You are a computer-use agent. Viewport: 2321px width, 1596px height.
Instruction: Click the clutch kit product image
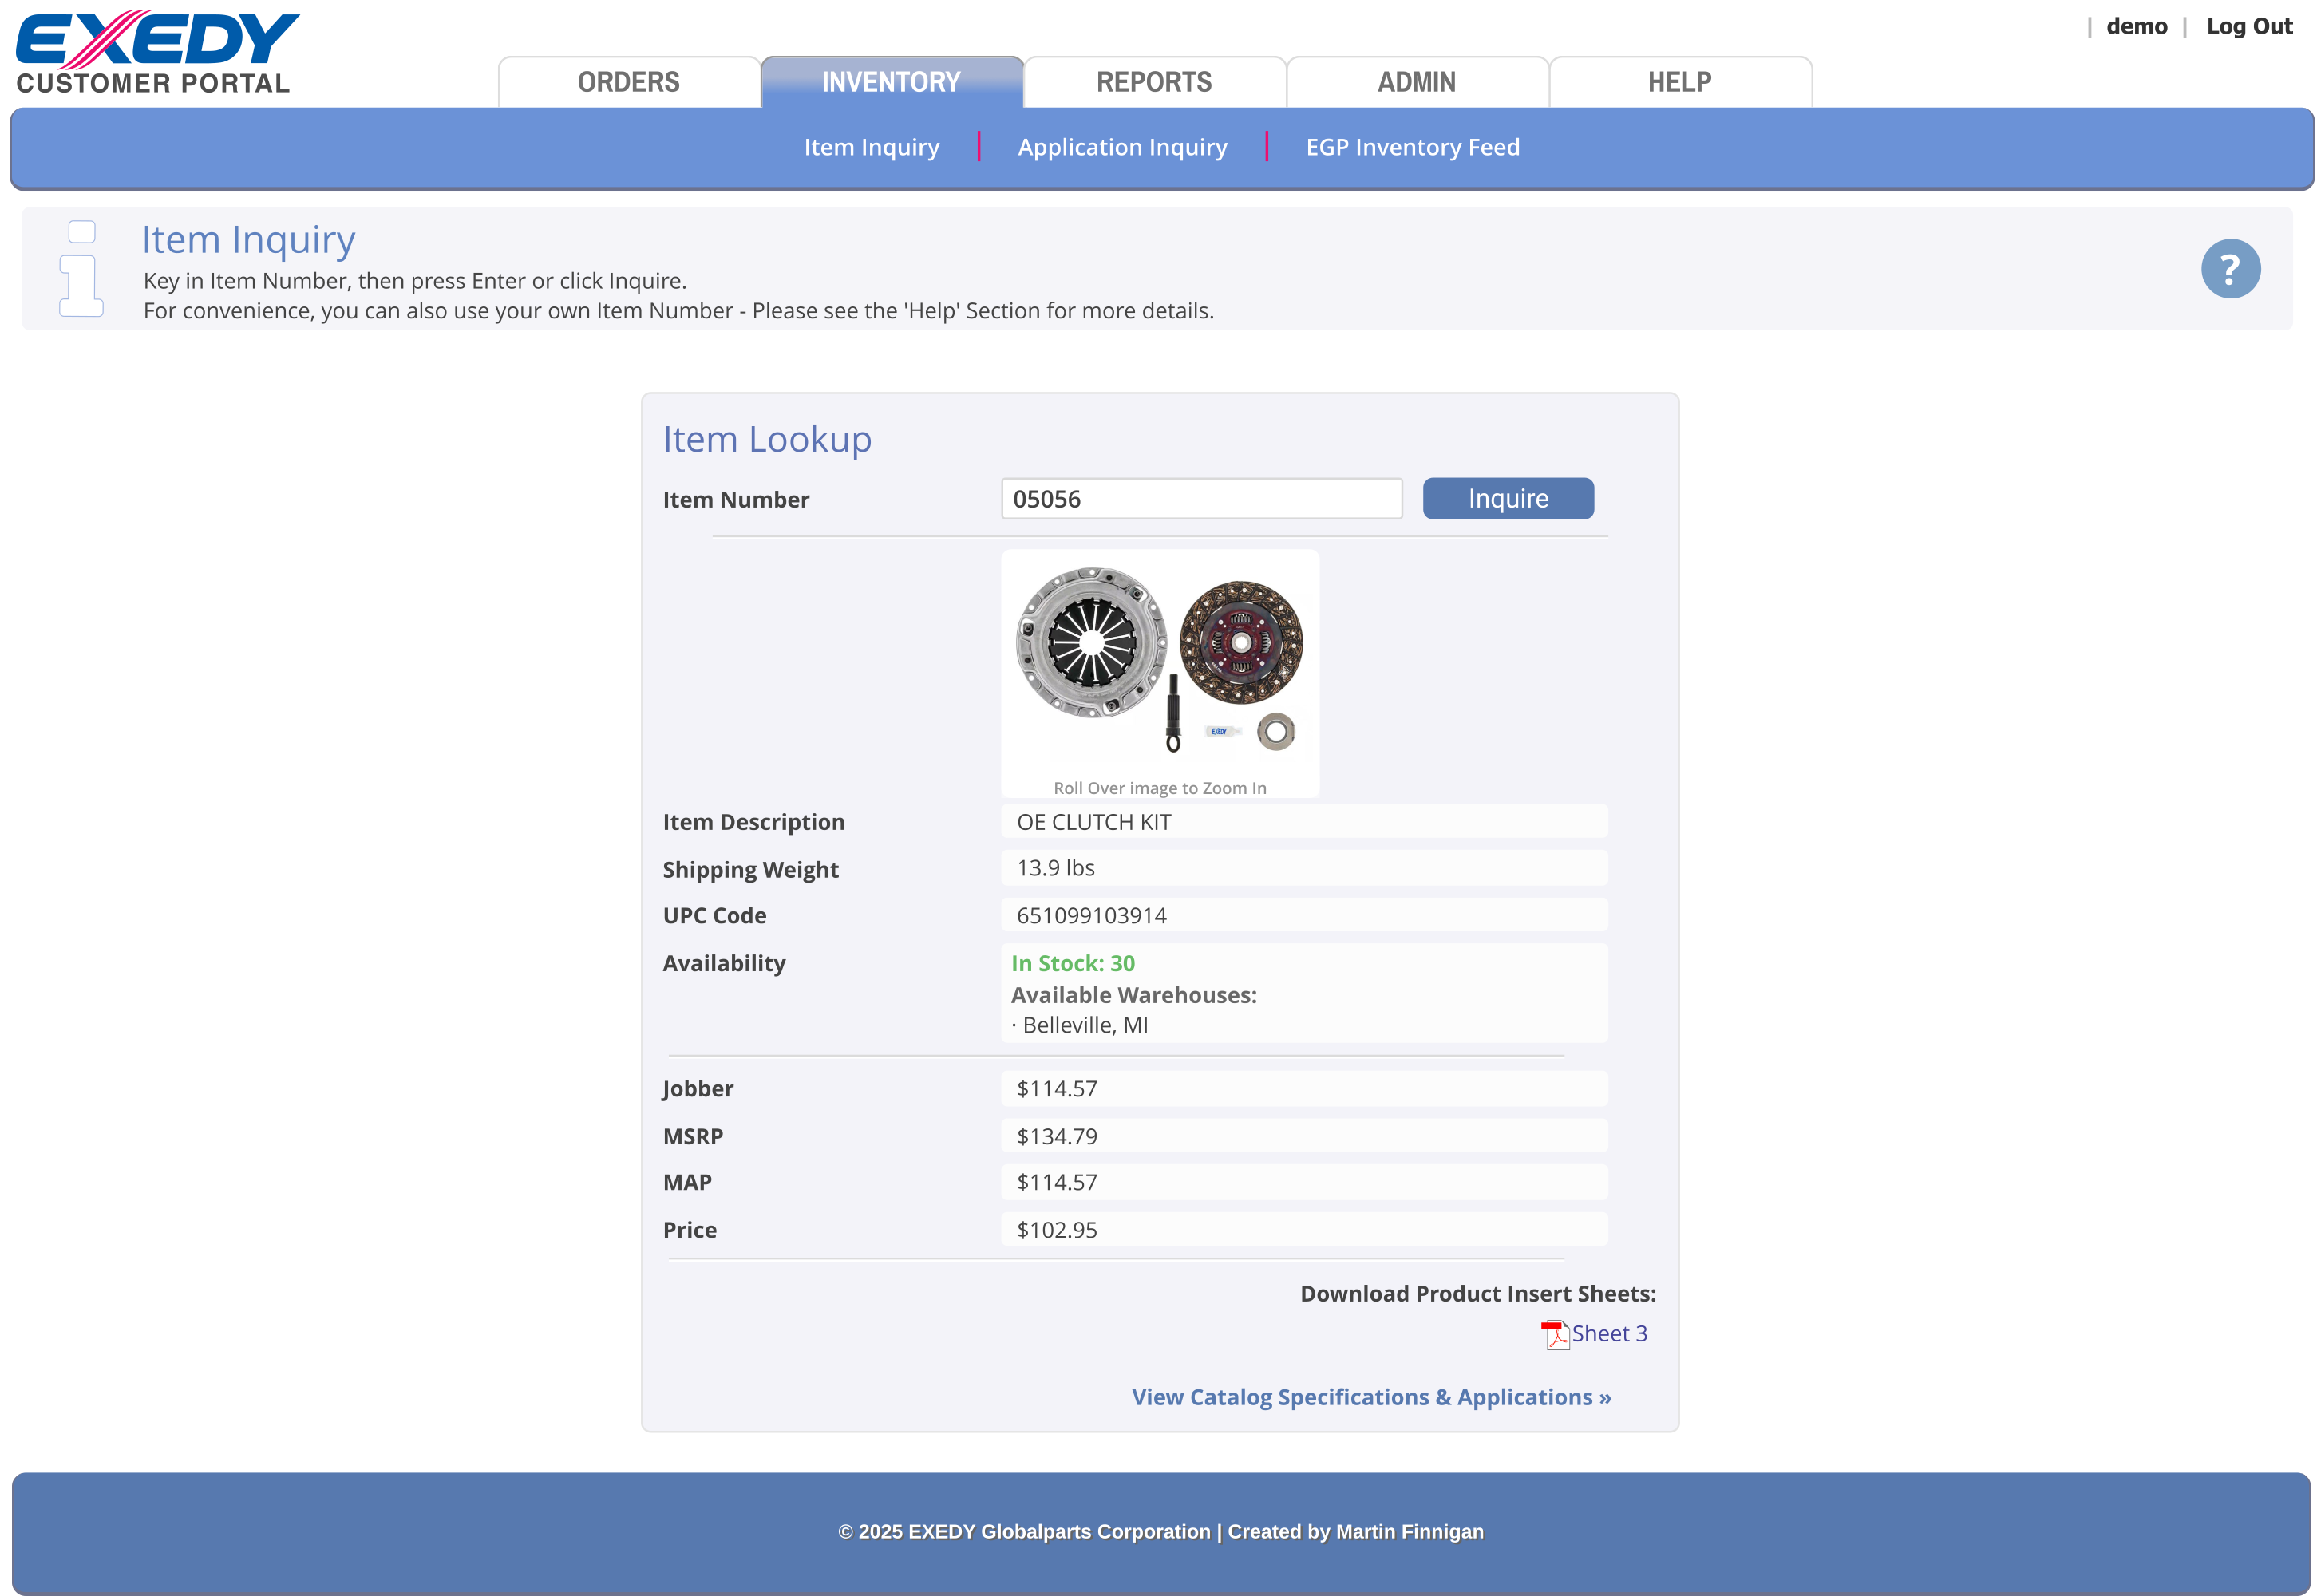coord(1159,660)
